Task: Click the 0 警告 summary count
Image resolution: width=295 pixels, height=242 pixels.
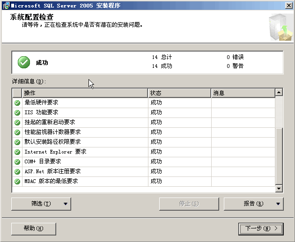Action: coord(235,66)
